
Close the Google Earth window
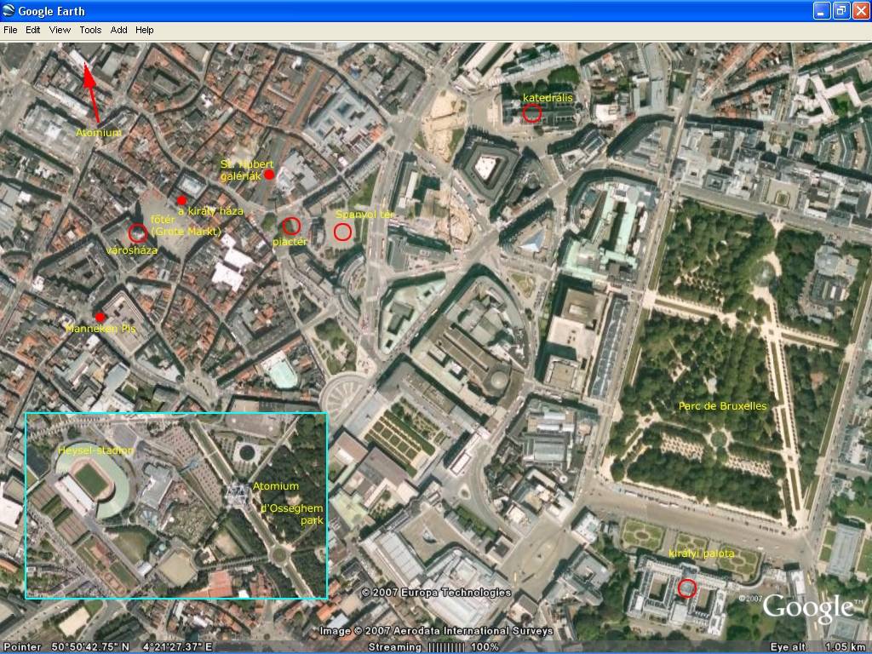pyautogui.click(x=860, y=10)
